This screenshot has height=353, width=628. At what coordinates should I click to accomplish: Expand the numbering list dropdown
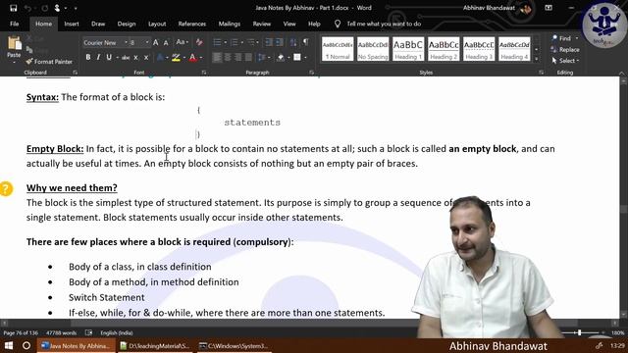[242, 42]
